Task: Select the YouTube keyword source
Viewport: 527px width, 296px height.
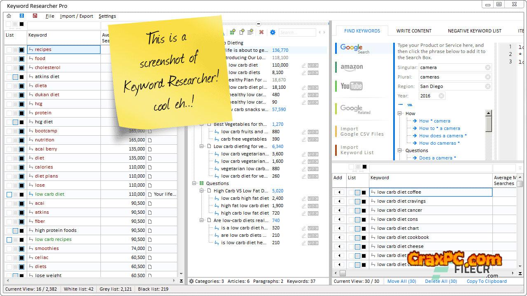Action: pos(351,86)
